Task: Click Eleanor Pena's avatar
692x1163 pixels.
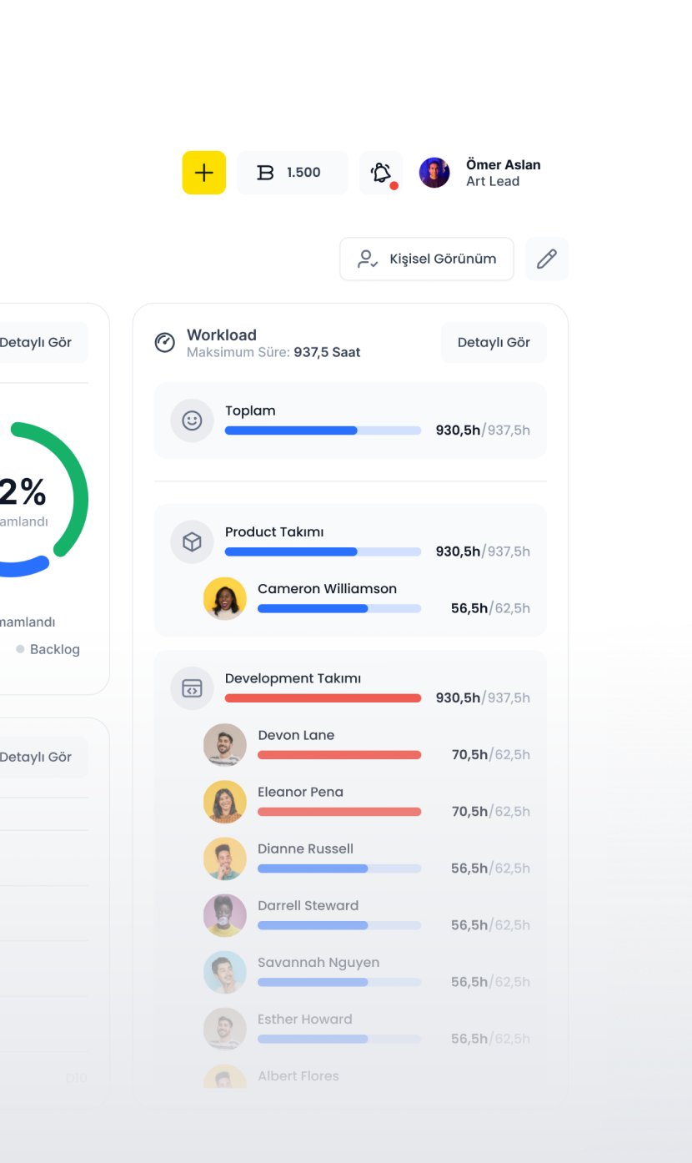Action: pos(225,802)
